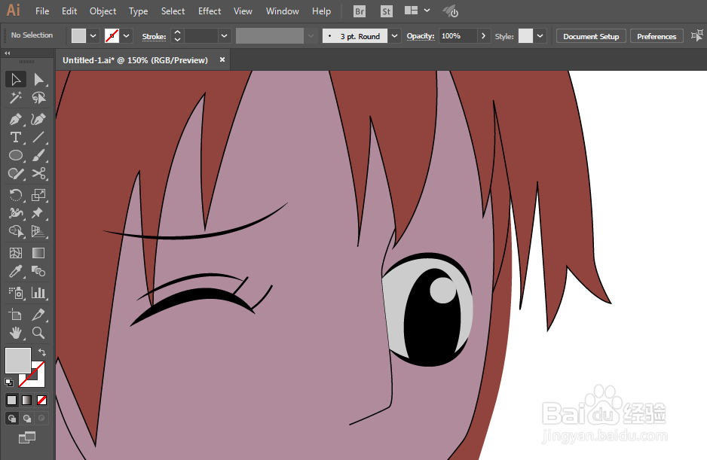Image resolution: width=707 pixels, height=460 pixels.
Task: Select the Column Graph tool
Action: (x=38, y=293)
